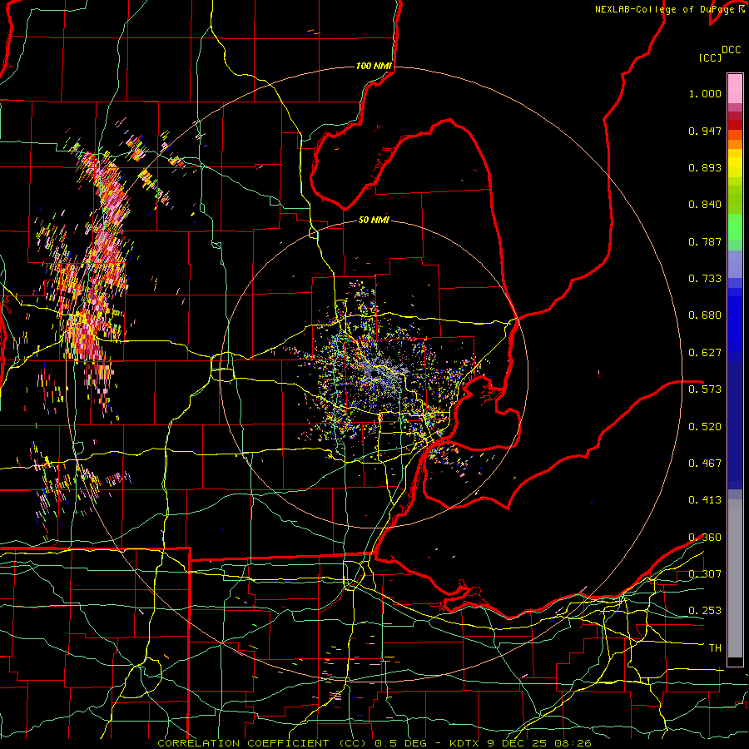The image size is (749, 749).
Task: Click the 0.413 scale value
Action: [x=705, y=500]
